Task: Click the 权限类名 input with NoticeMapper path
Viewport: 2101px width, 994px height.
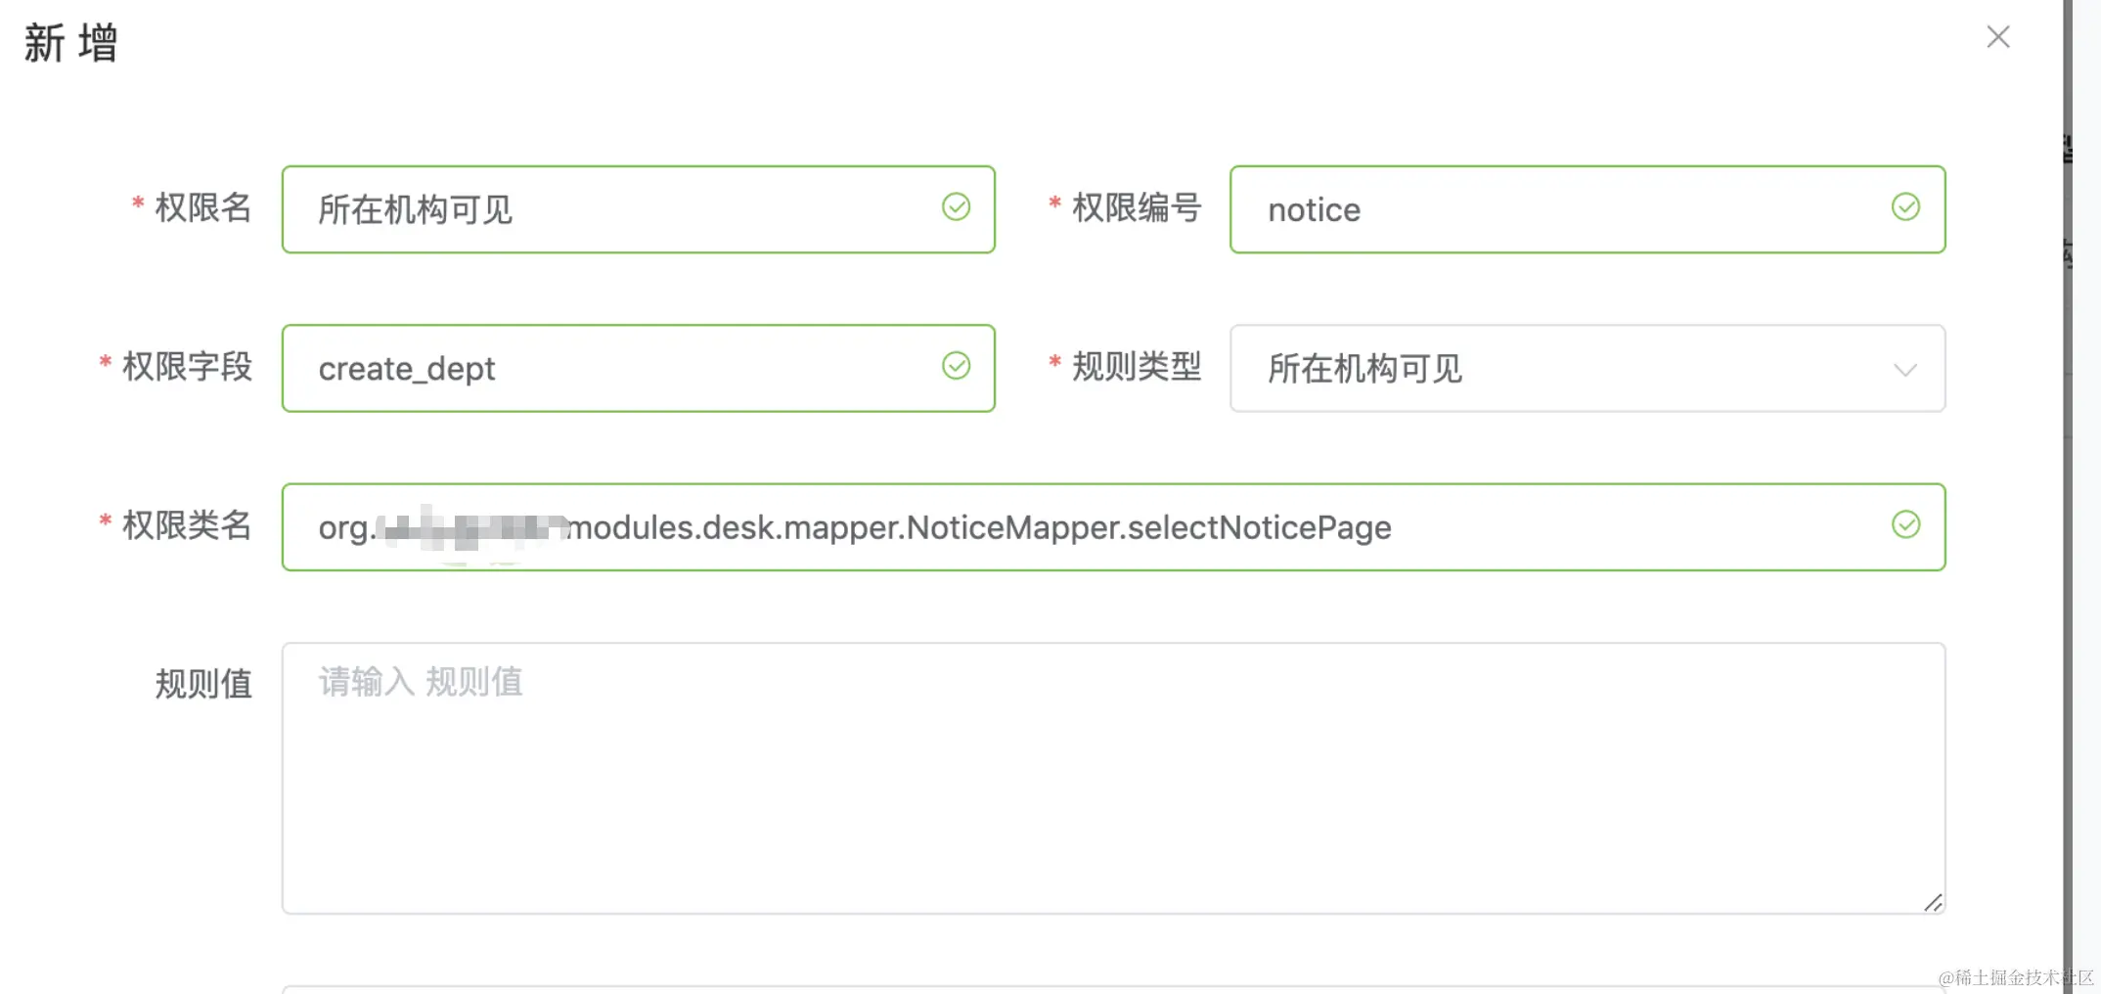Action: [1076, 527]
